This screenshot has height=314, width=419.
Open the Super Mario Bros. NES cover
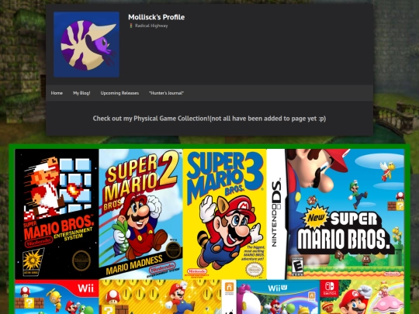pyautogui.click(x=57, y=214)
